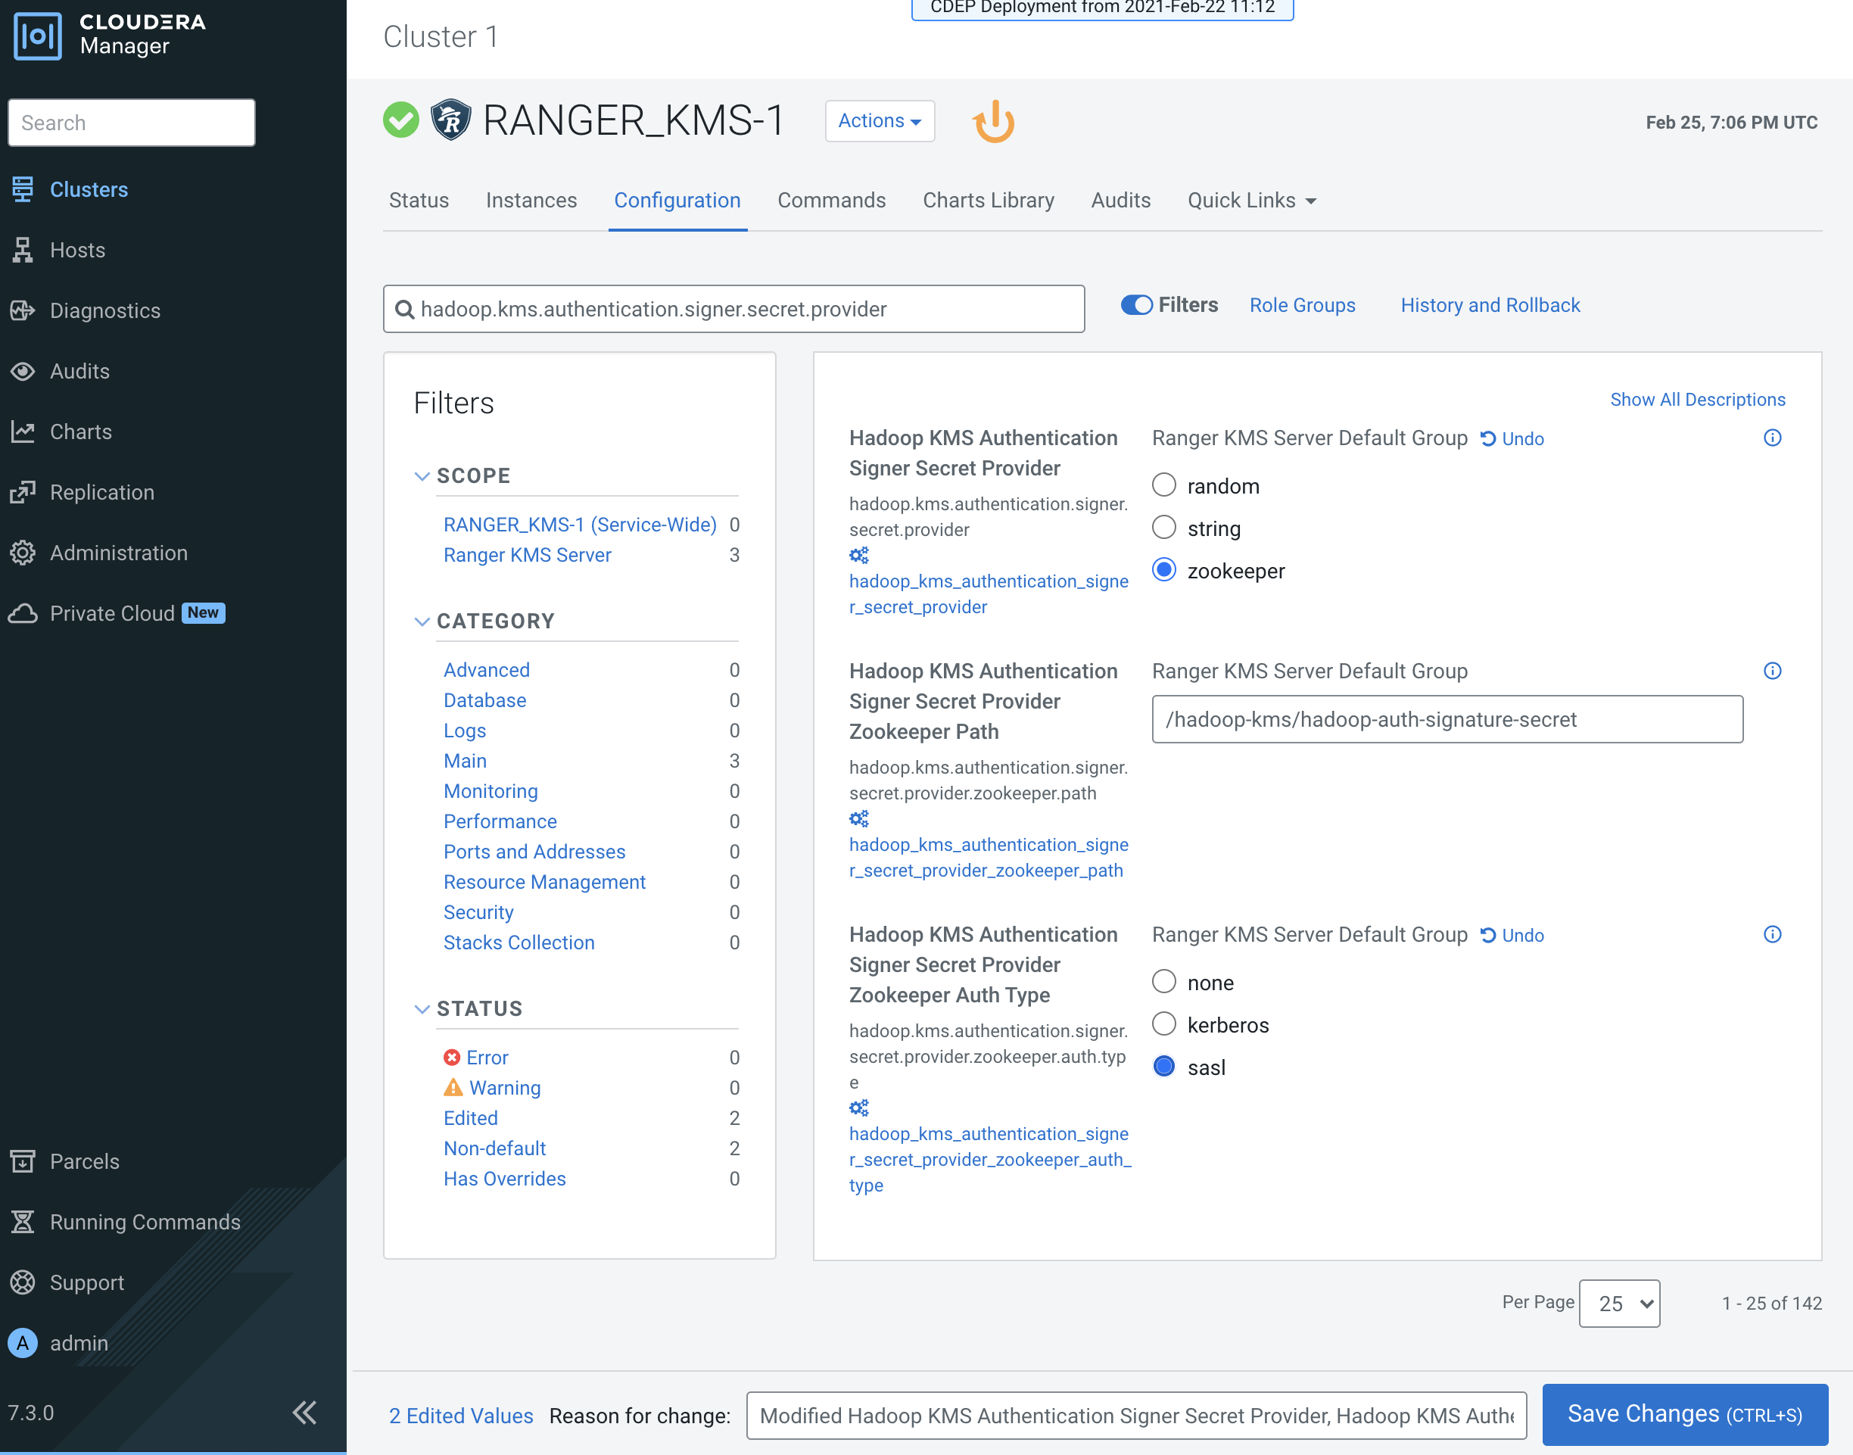1853x1455 pixels.
Task: Open the Actions dropdown menu
Action: click(879, 121)
